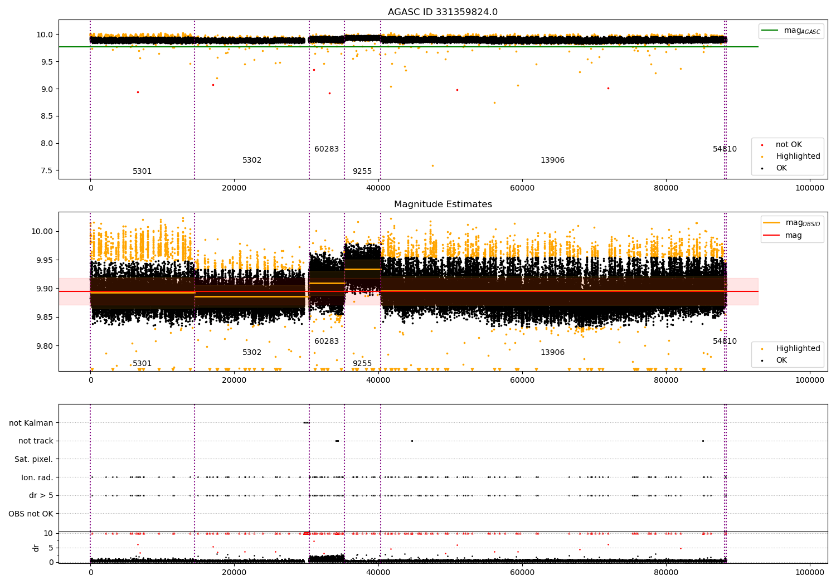Click the 5 tick on the dr axis
This screenshot has height=585, width=836.
tap(51, 548)
